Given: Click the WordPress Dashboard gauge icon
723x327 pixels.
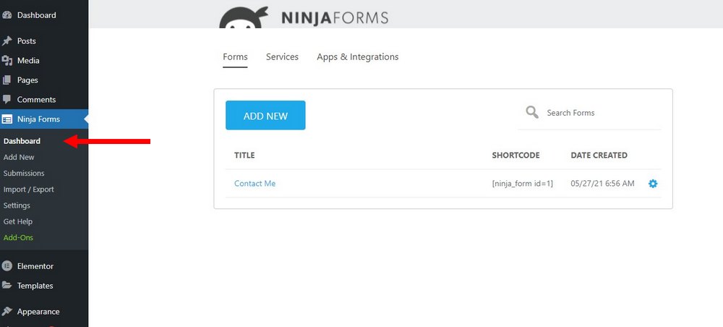Looking at the screenshot, I should coord(7,15).
